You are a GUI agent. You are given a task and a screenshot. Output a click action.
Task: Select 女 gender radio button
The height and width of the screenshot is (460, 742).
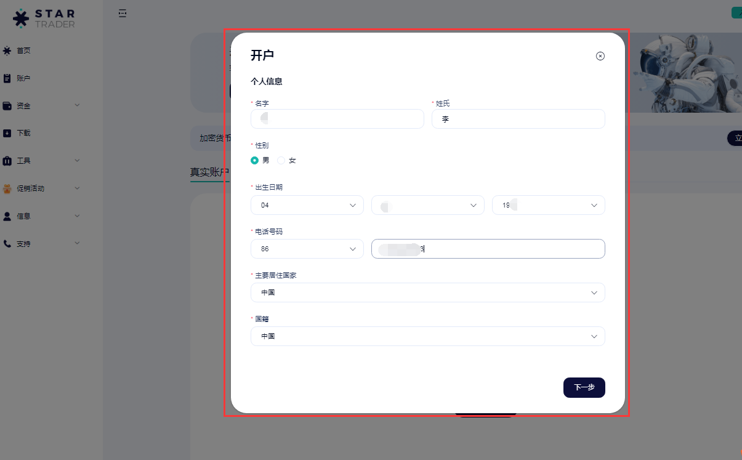281,160
